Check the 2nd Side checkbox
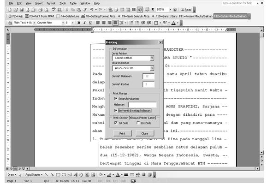 pos(138,123)
